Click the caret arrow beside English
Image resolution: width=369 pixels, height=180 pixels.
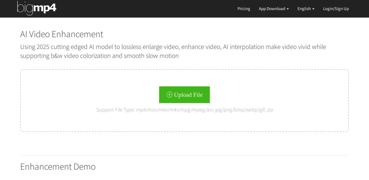pyautogui.click(x=313, y=9)
